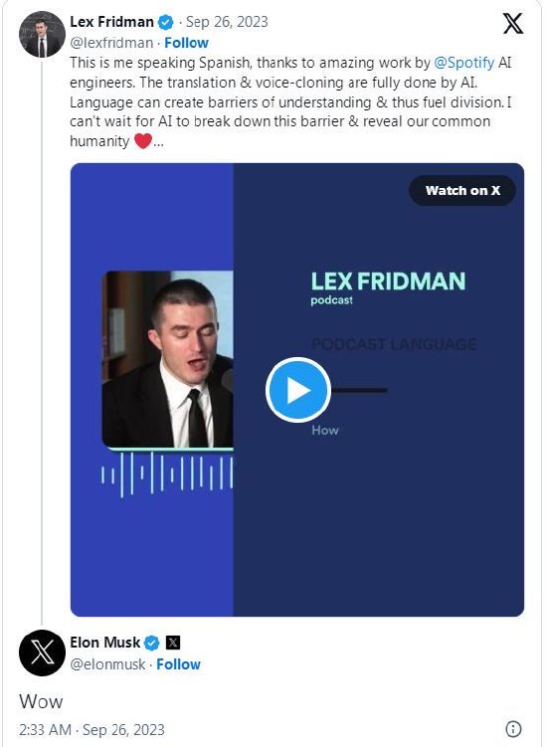Open the @Spotify mention link

(x=463, y=63)
